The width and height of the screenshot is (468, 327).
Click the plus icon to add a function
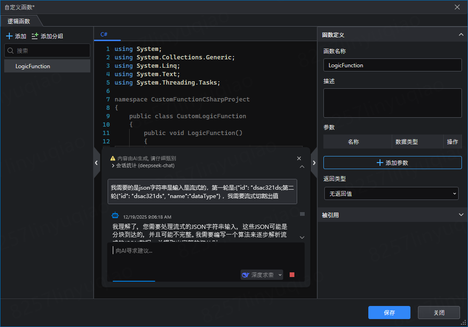(9, 36)
